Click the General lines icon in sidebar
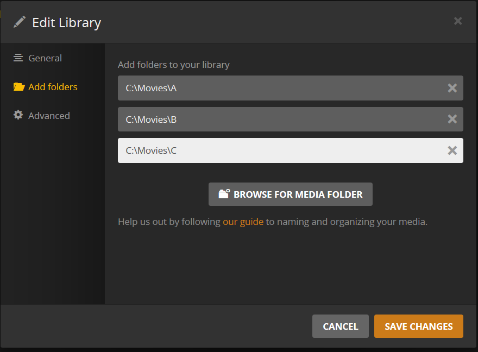Screen dimensions: 478x352 18,58
